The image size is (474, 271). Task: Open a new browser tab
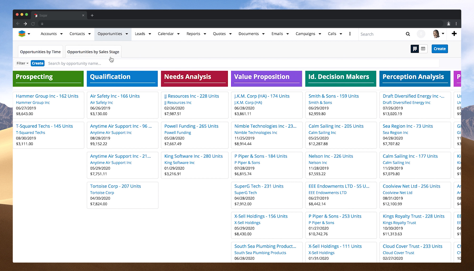pos(92,15)
